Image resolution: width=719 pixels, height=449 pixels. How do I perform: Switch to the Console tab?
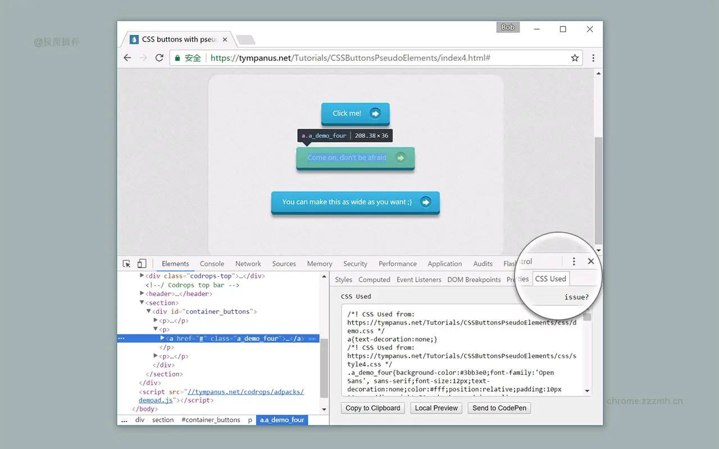click(x=212, y=263)
